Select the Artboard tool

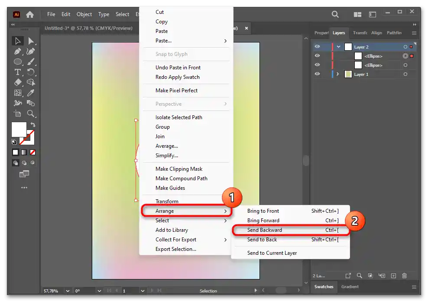[18, 114]
